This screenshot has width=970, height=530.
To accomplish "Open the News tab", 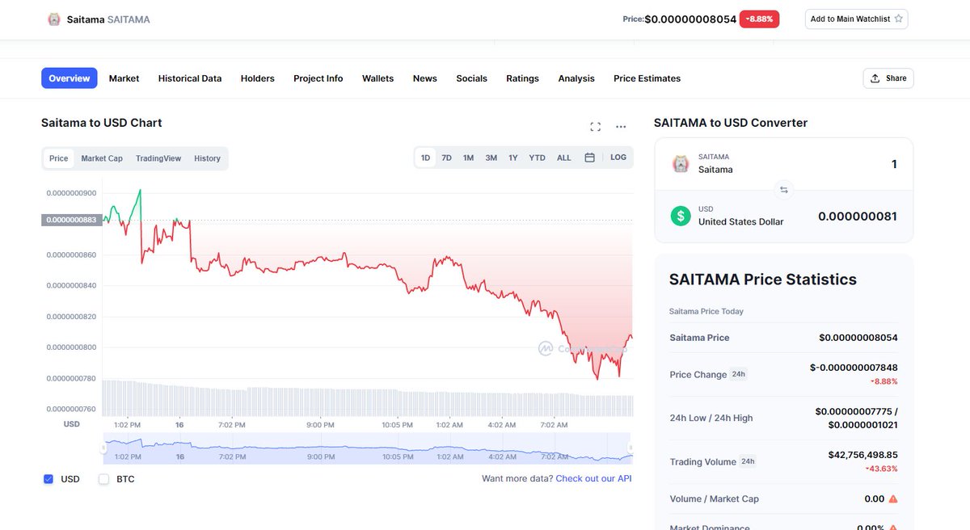I will (x=425, y=78).
